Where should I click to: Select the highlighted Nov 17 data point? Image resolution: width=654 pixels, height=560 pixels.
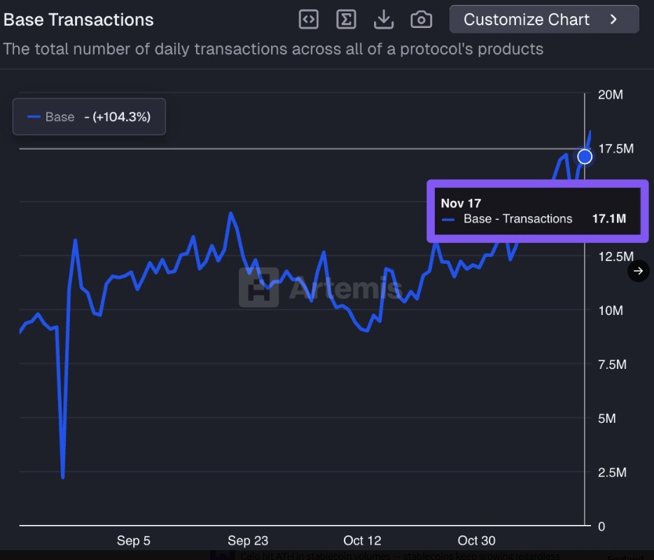pos(585,157)
